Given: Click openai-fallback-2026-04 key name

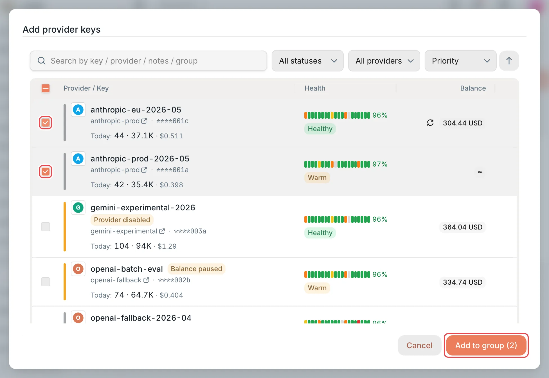Looking at the screenshot, I should point(141,318).
